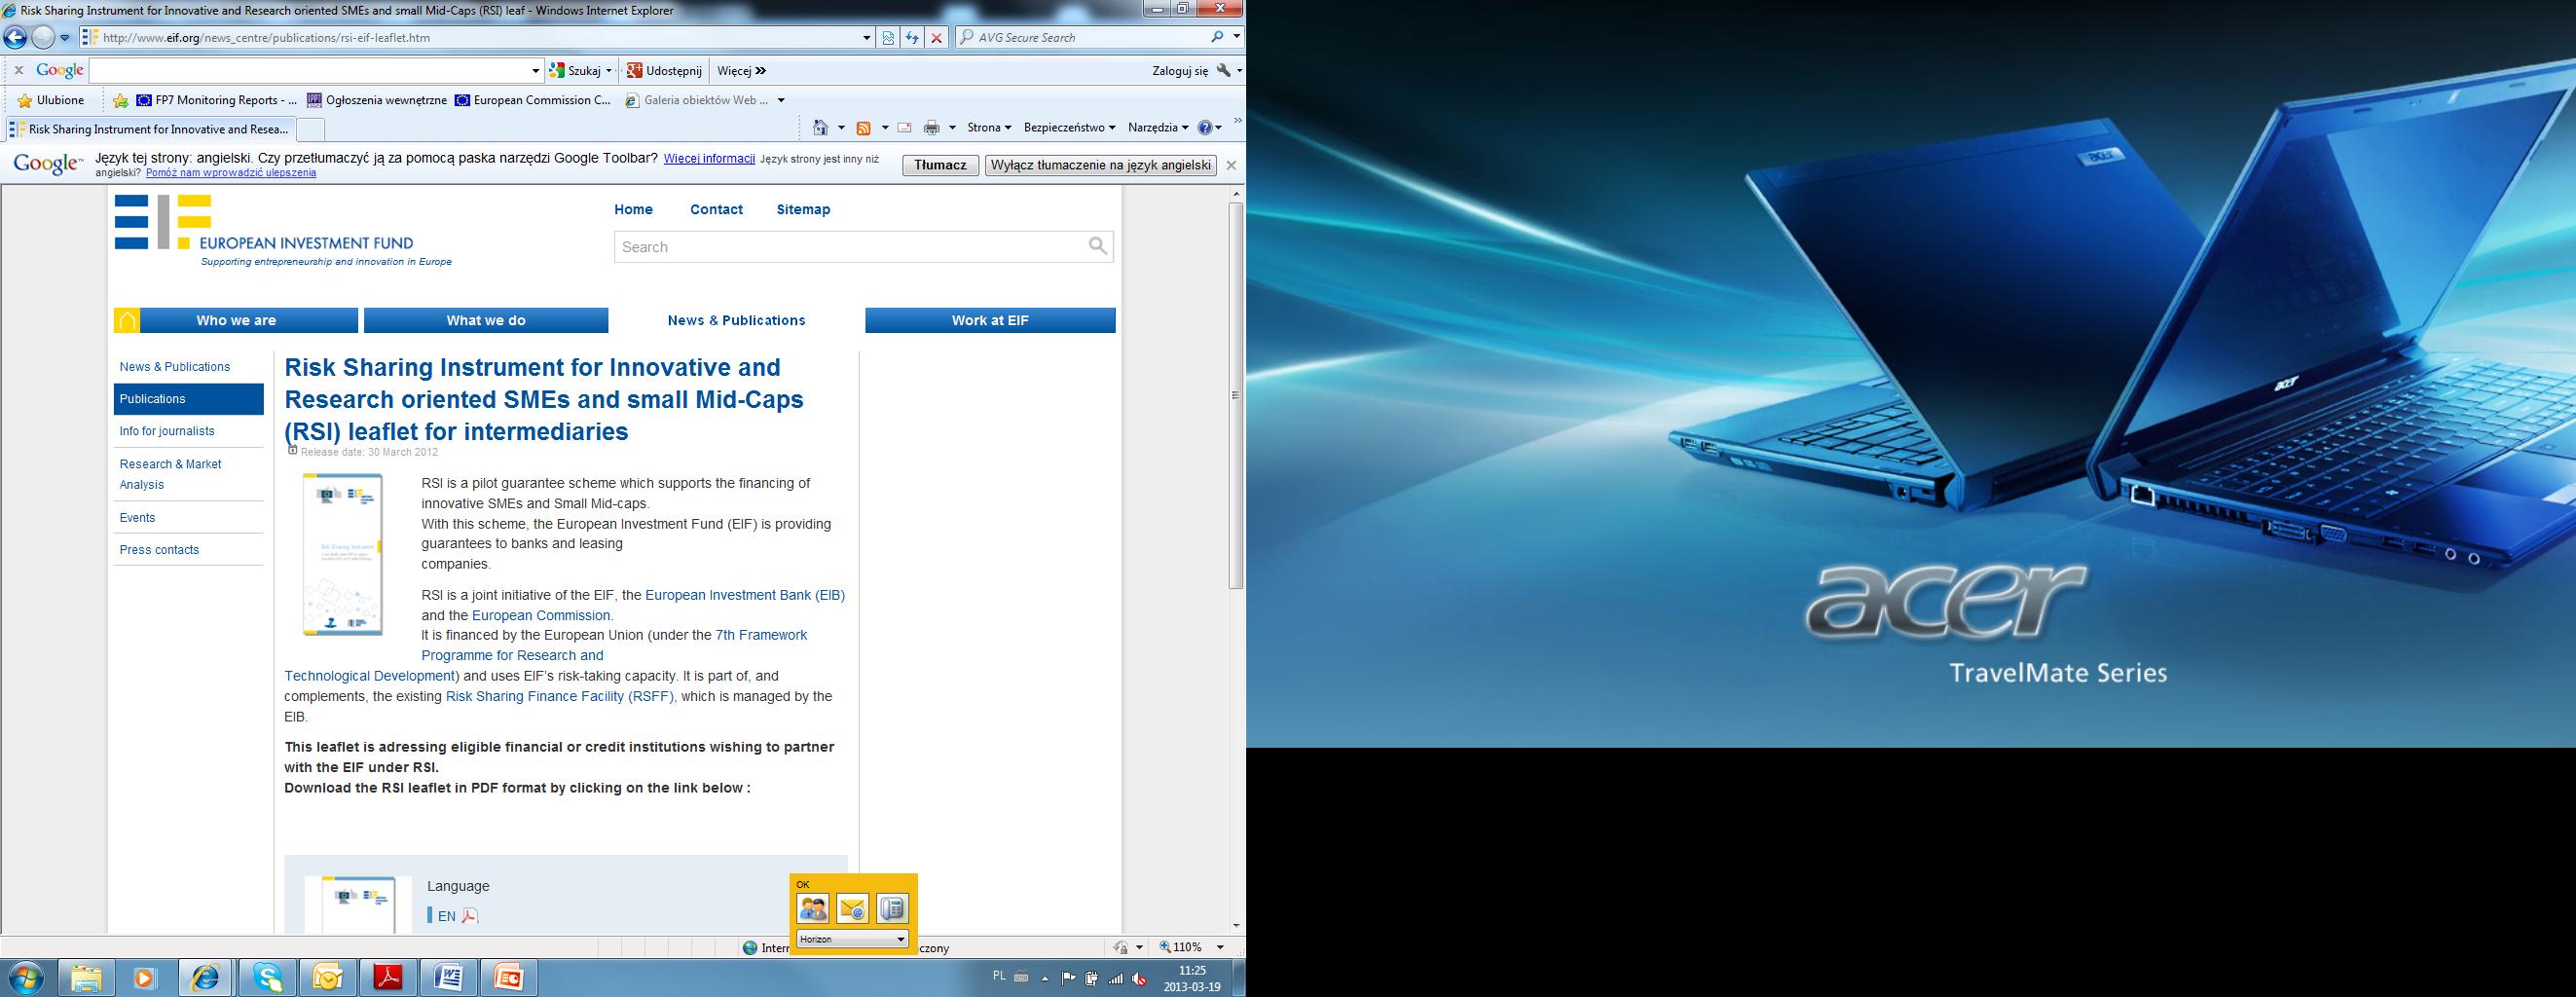The height and width of the screenshot is (997, 2576).
Task: Click the protected mode lock icon in status bar
Action: coord(1120,947)
